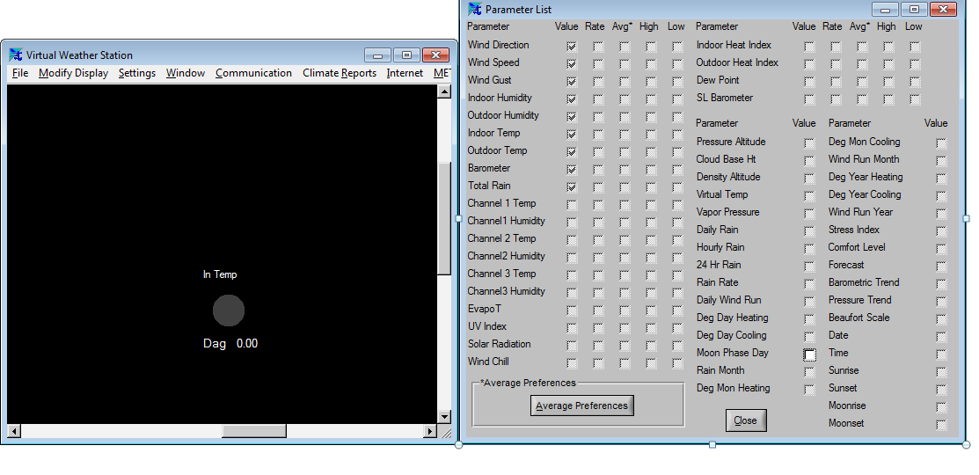Click the Virtual Weather Station title bar icon
This screenshot has height=475, width=979.
click(x=16, y=55)
